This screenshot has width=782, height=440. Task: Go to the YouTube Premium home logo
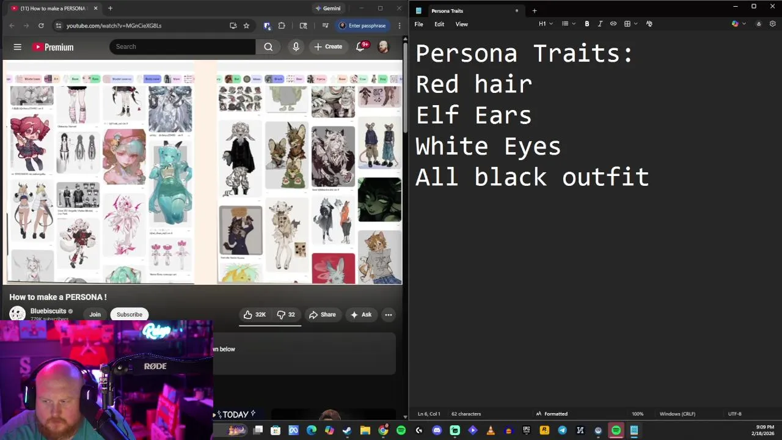[53, 47]
